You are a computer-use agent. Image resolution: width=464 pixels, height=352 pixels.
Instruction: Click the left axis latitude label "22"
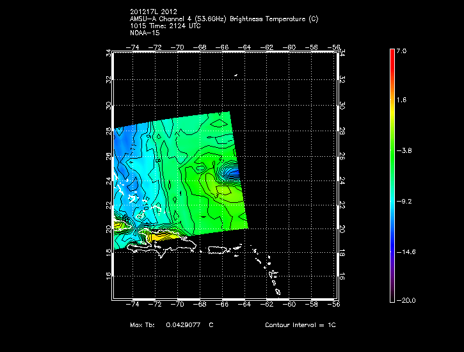109,205
